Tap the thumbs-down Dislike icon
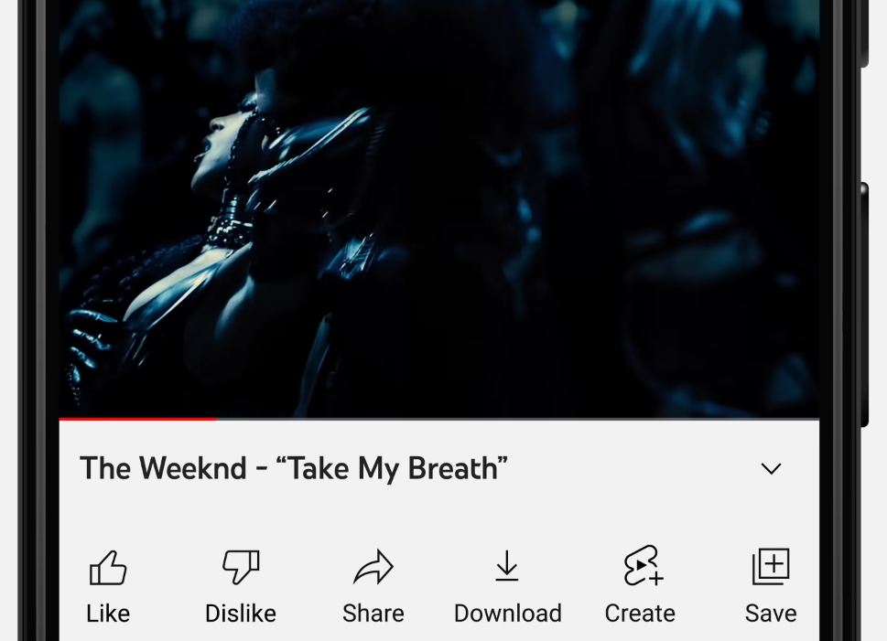This screenshot has height=641, width=887. click(241, 566)
